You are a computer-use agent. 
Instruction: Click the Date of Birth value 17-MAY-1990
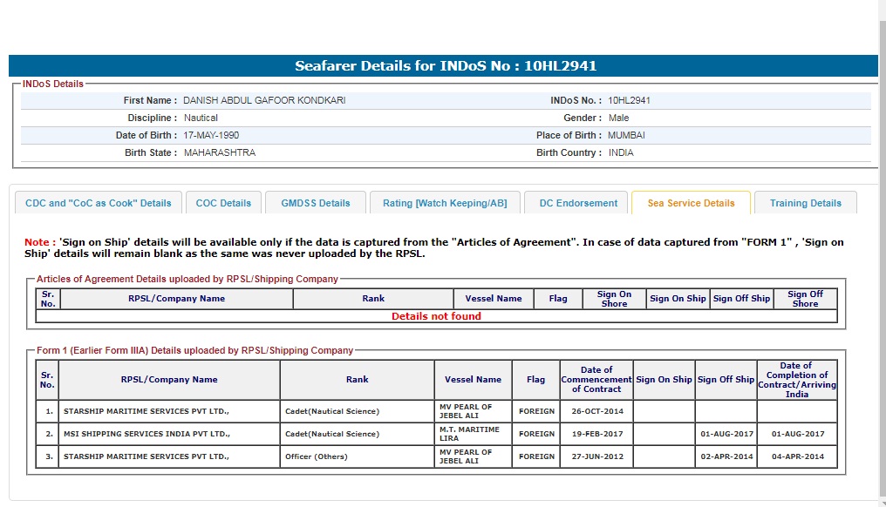point(211,135)
